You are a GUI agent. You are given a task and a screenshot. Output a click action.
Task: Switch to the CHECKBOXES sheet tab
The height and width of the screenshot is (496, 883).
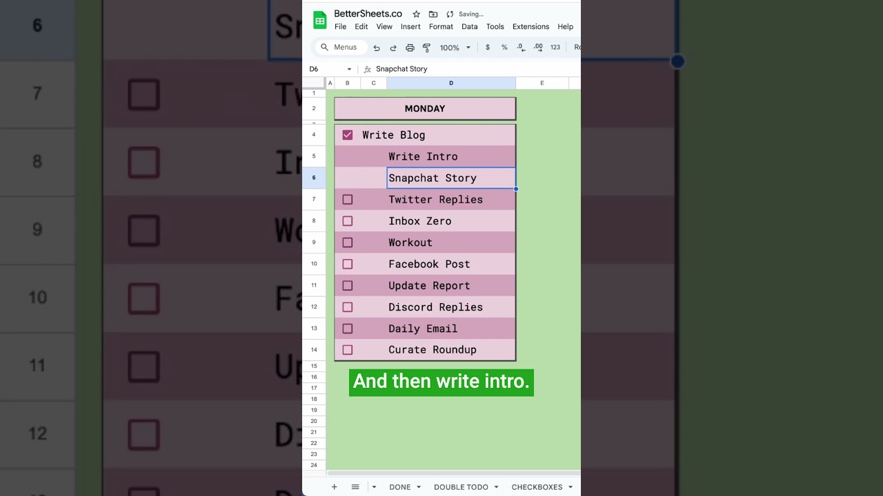point(537,487)
